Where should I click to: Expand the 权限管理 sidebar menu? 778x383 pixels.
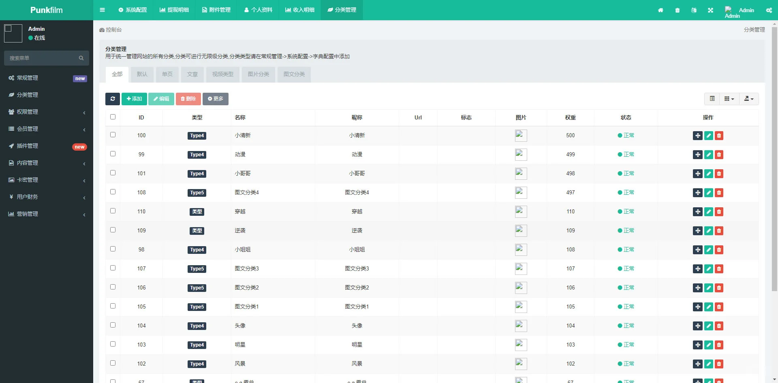pyautogui.click(x=47, y=112)
